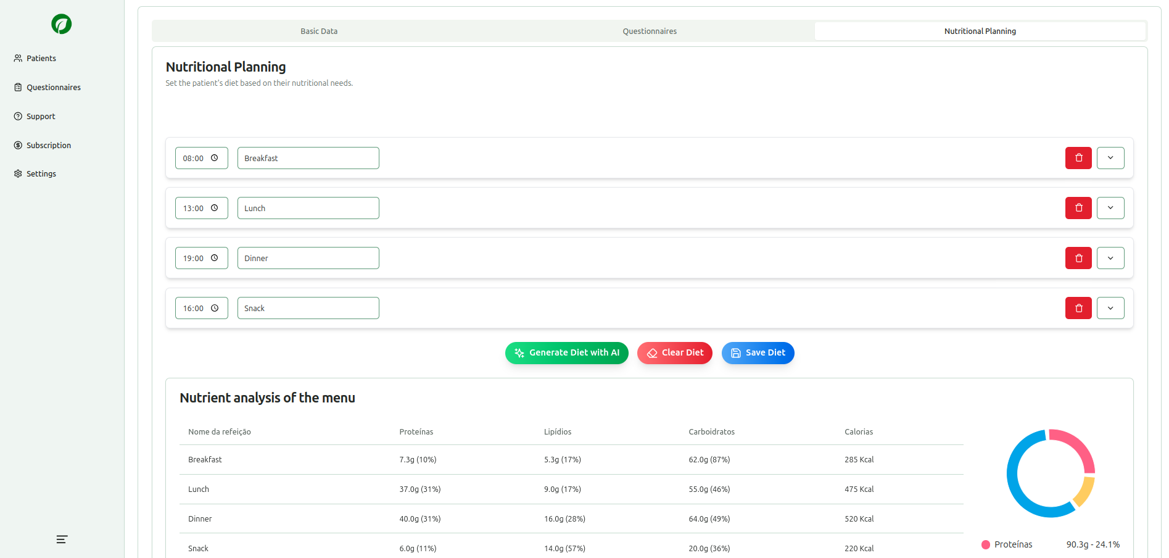The width and height of the screenshot is (1169, 558).
Task: Click the blue segment of donut chart
Action: pos(1015,488)
